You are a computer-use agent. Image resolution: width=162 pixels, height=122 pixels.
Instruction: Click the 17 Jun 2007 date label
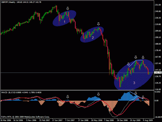57,120
